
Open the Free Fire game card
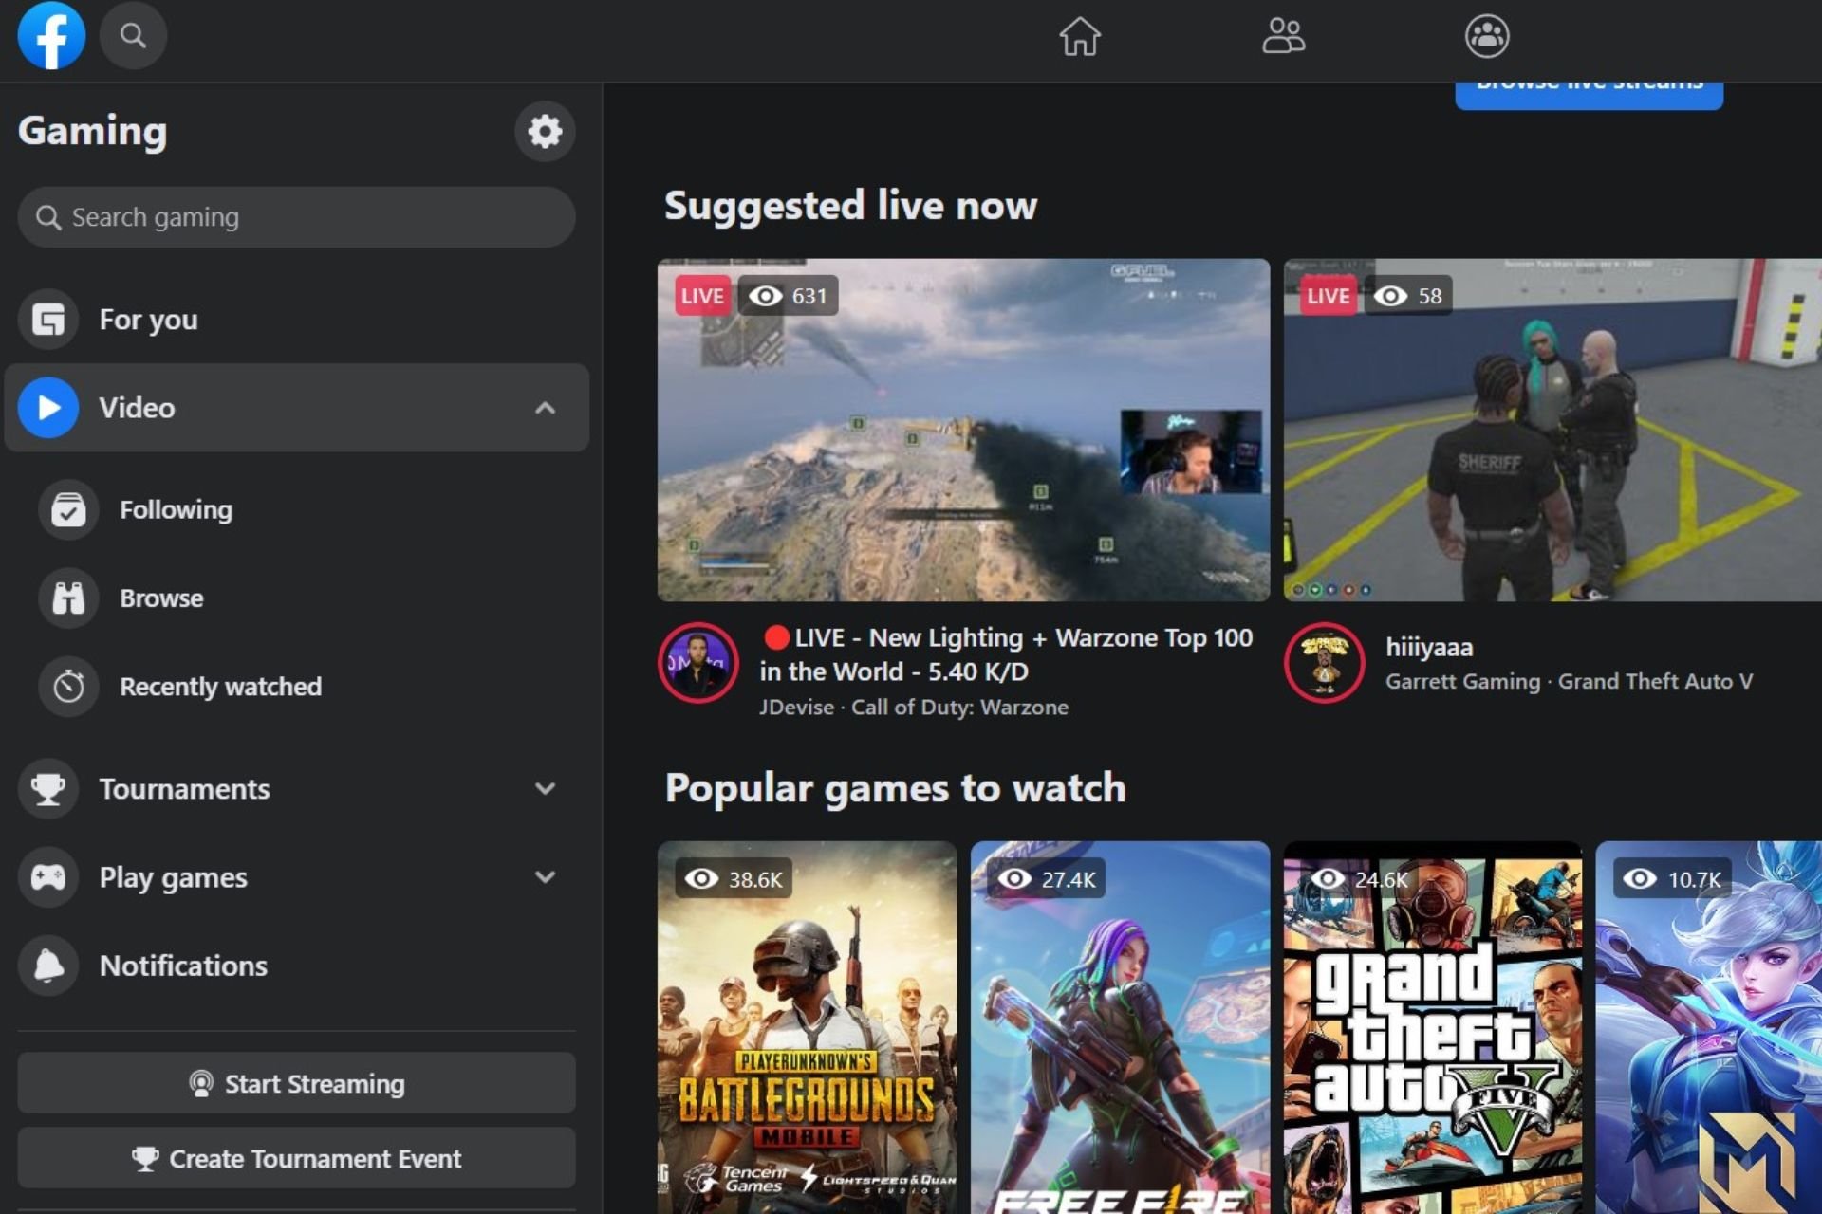[1120, 1027]
